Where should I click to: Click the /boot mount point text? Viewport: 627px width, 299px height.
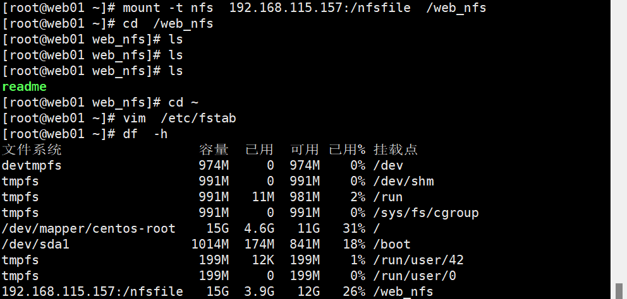[x=392, y=244]
